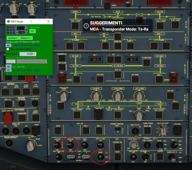Click the ENG 1 PUMP hydraulic pushbutton

point(75,26)
